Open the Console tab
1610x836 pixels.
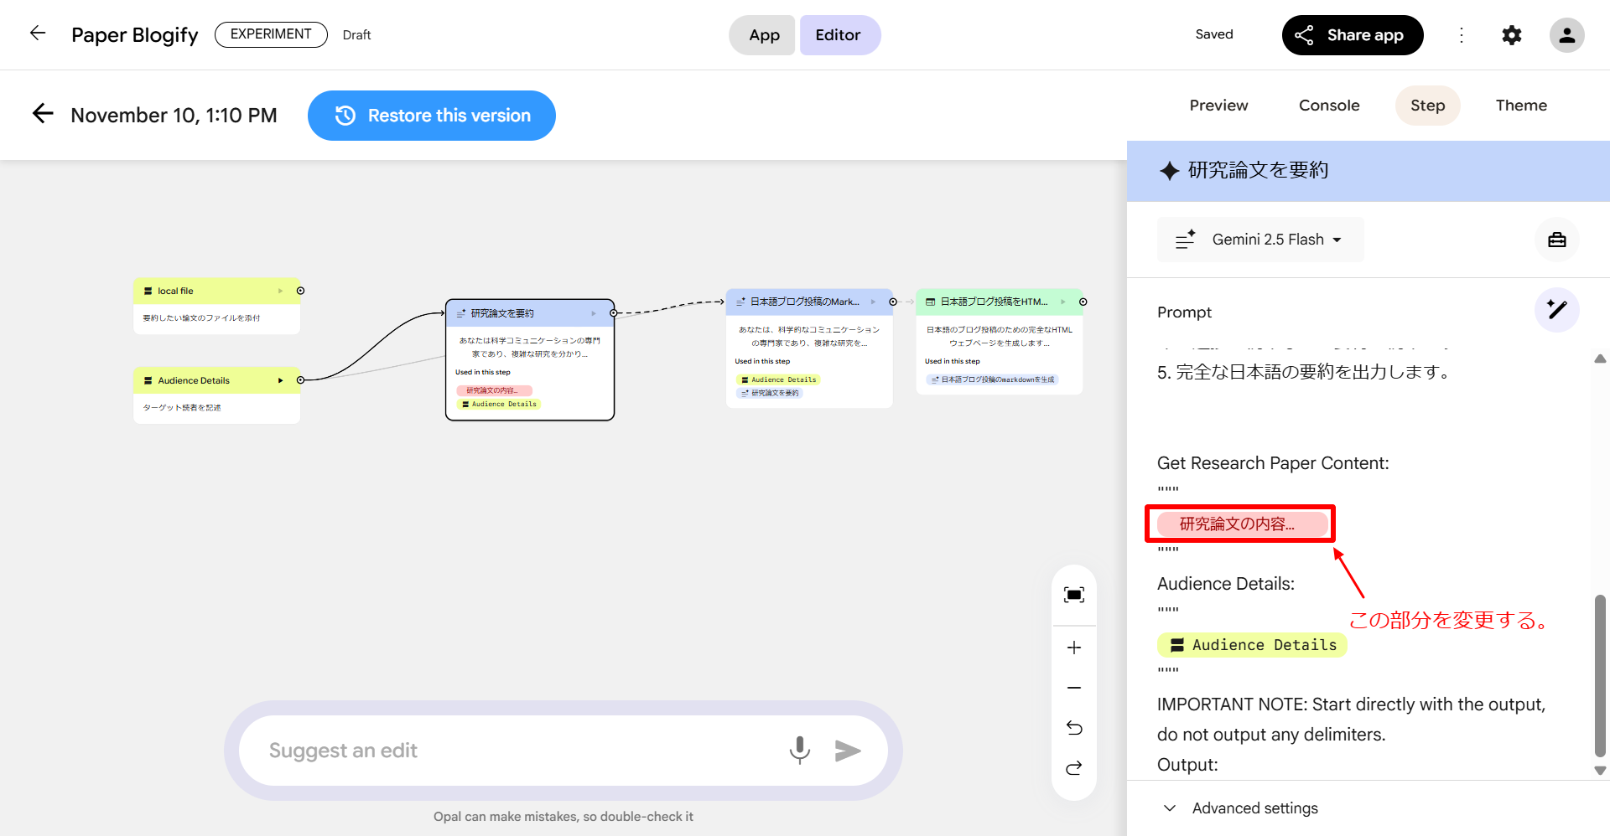pyautogui.click(x=1329, y=106)
